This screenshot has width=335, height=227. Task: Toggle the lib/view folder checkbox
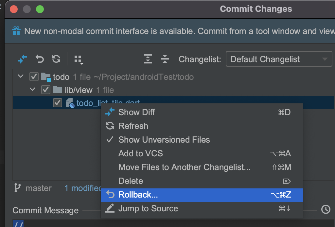[45, 90]
